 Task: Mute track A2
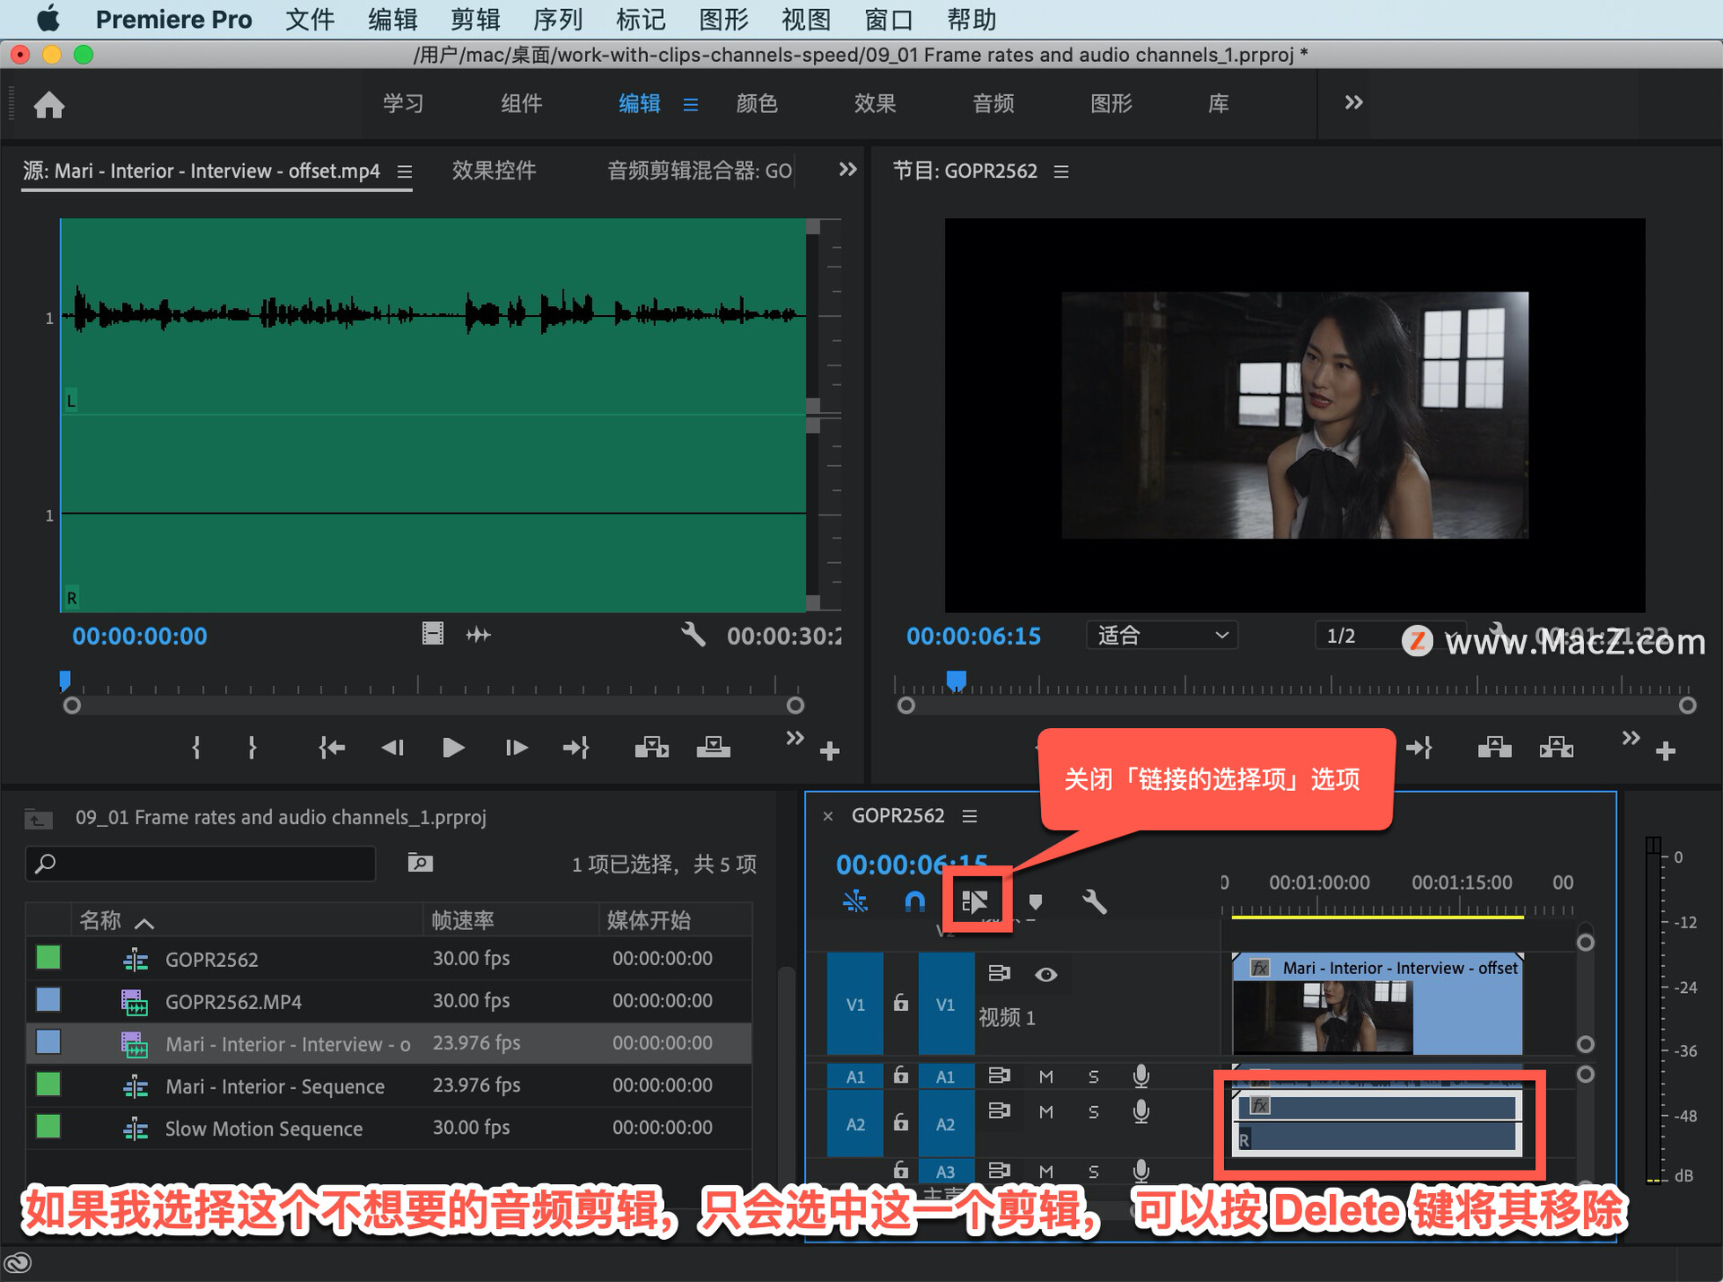(1045, 1112)
